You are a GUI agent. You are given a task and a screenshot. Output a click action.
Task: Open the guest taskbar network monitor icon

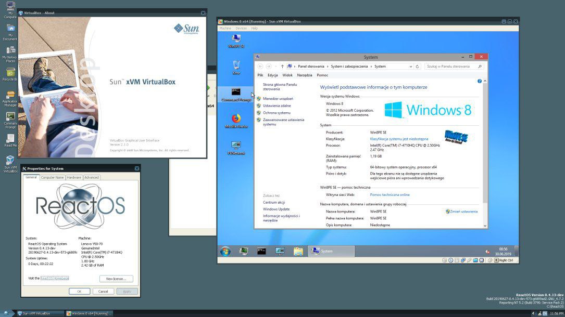tap(280, 251)
